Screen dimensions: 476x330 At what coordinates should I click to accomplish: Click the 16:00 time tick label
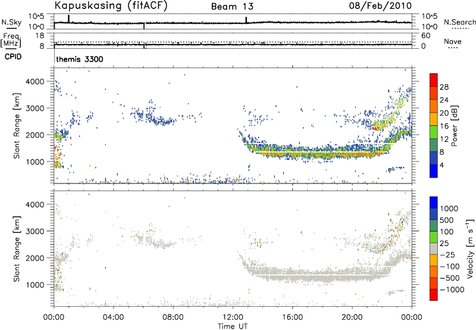(x=292, y=317)
